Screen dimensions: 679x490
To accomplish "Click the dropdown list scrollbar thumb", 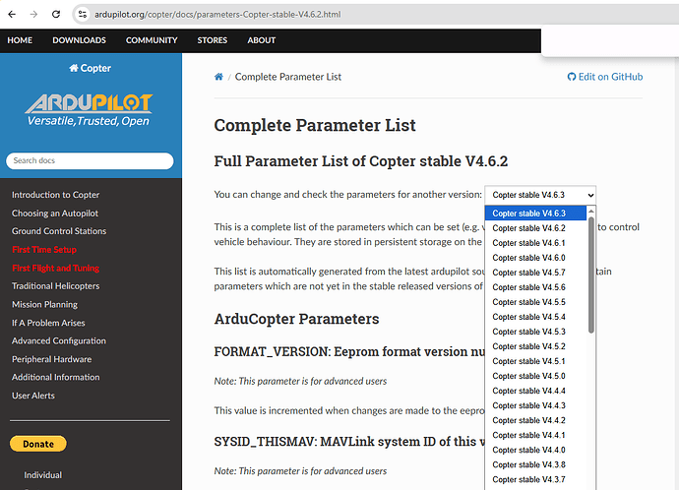I will point(591,275).
